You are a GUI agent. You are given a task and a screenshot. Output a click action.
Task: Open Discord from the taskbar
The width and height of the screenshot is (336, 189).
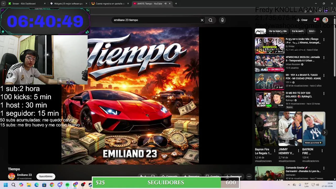(x=60, y=185)
